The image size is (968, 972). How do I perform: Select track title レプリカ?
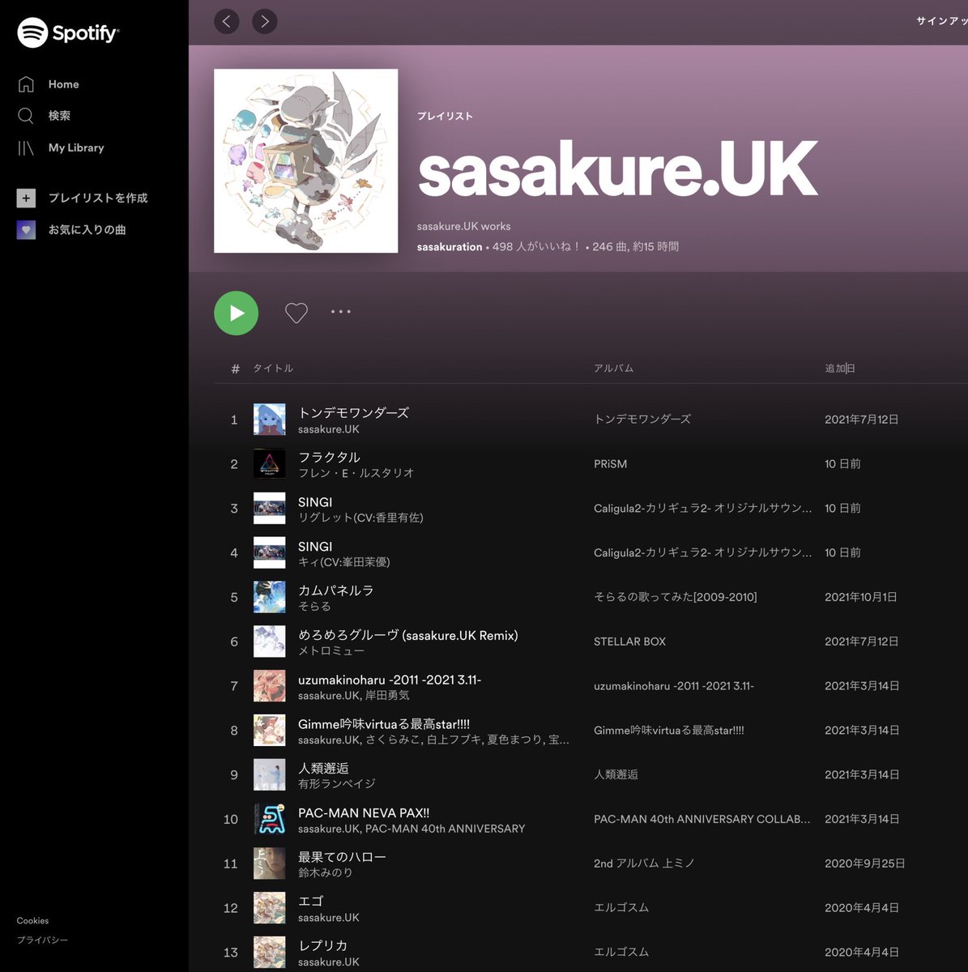pyautogui.click(x=322, y=945)
